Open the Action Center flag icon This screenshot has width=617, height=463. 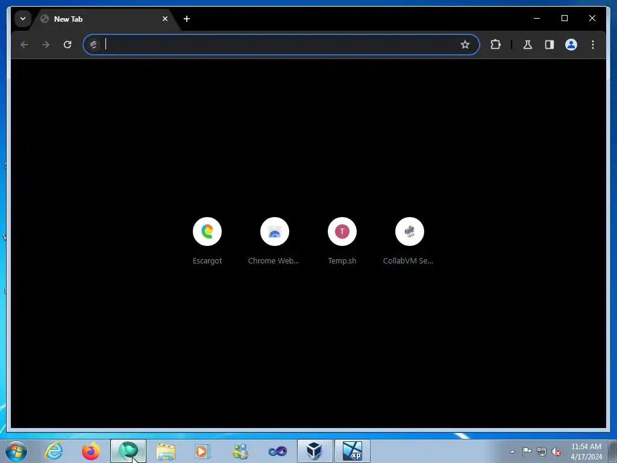click(527, 451)
